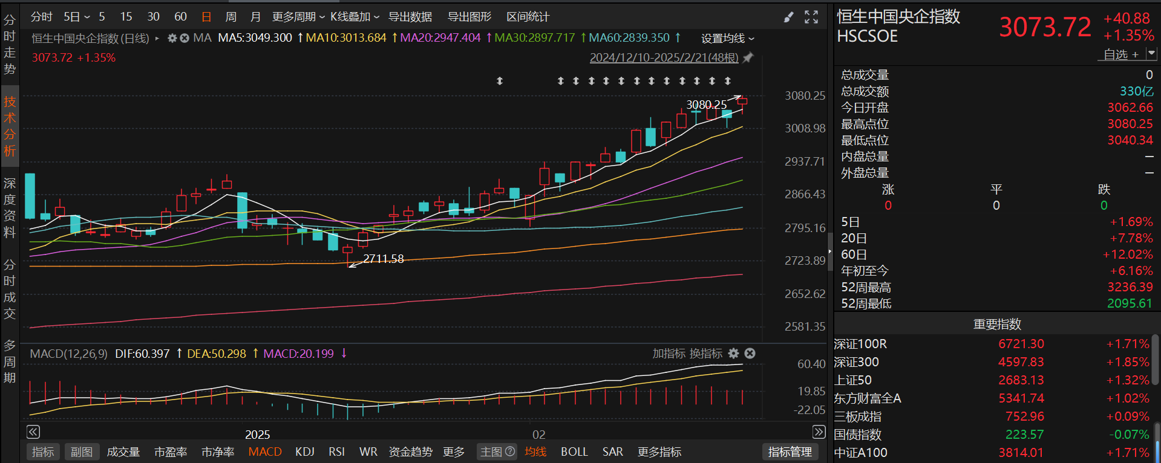1161x463 pixels.
Task: Click the chart pan-left double arrow icon
Action: (x=33, y=432)
